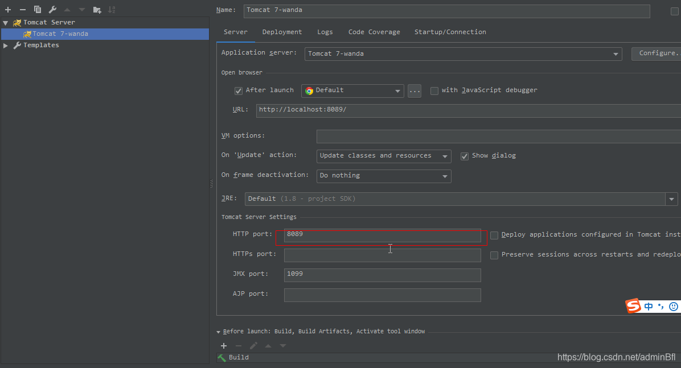Add a before launch task

[x=224, y=345]
